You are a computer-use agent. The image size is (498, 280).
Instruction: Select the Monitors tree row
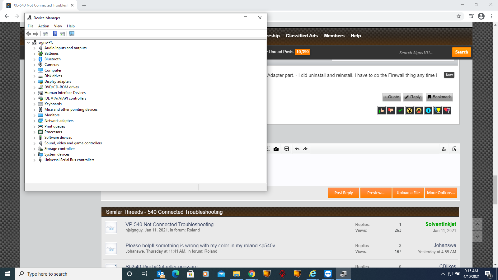[x=52, y=115]
